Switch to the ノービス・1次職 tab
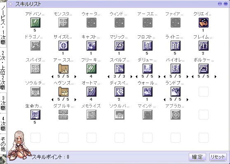 [x=3, y=25]
